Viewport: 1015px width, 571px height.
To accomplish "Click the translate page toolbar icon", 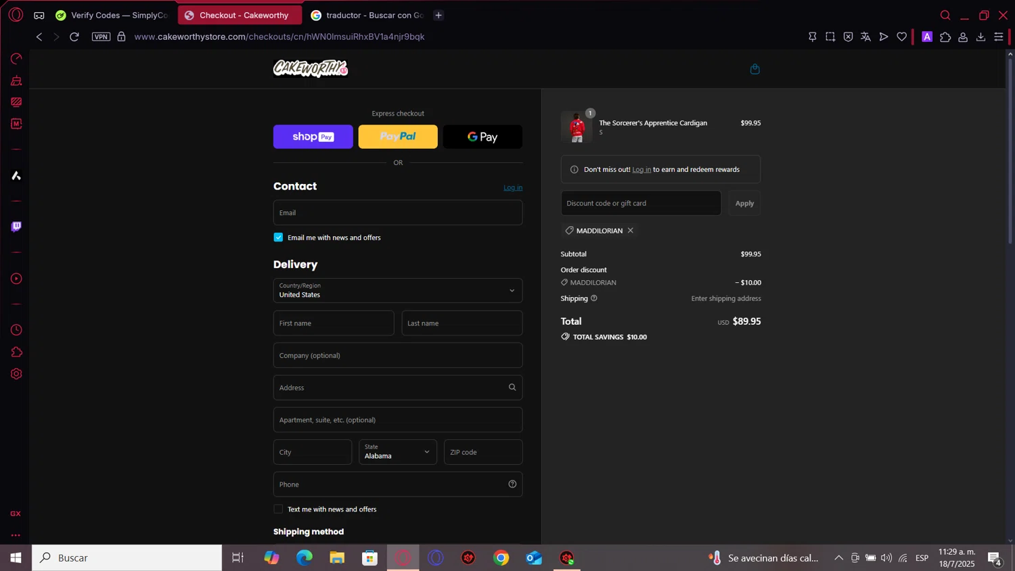I will click(865, 37).
